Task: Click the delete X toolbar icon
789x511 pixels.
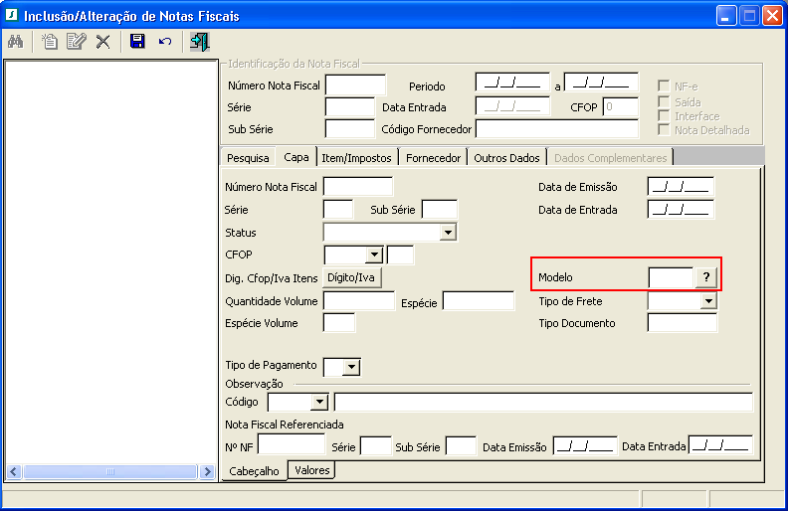Action: (x=102, y=42)
